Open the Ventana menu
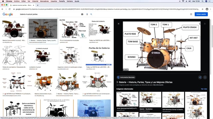 click(x=70, y=1)
